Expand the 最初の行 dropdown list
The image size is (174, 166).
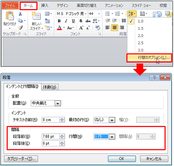pos(112,120)
